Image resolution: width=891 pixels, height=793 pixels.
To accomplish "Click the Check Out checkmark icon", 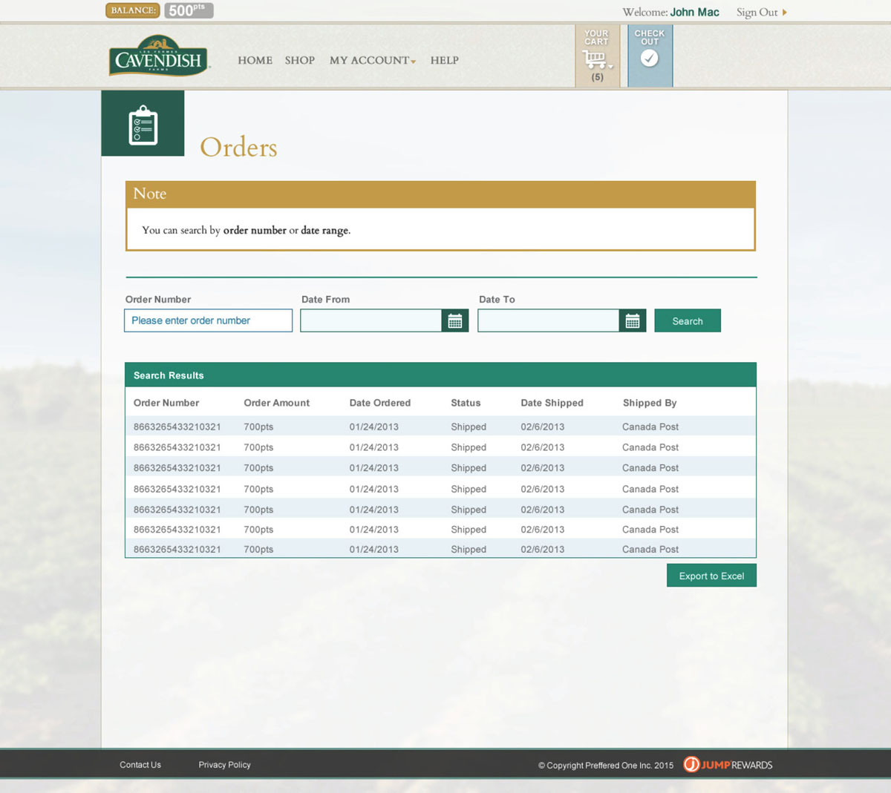I will pyautogui.click(x=650, y=59).
